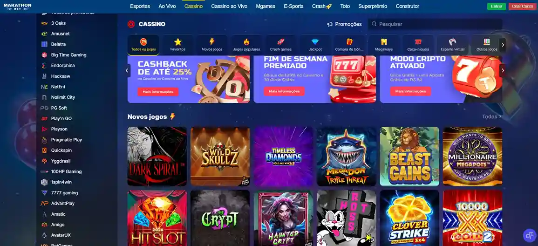Show next promo banner with right arrow
Screen dimensions: 538x246
point(503,71)
